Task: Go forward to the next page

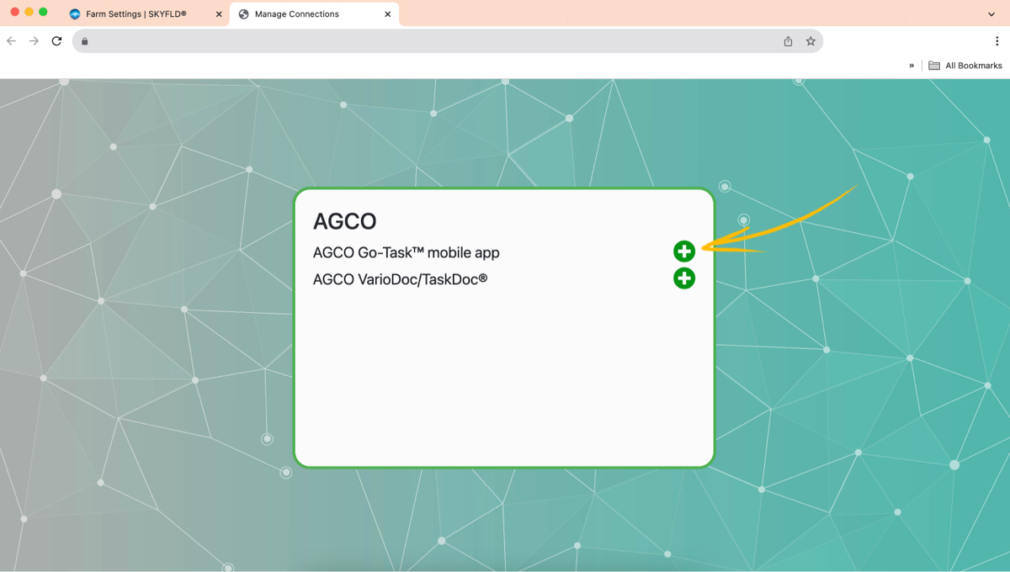Action: pos(34,41)
